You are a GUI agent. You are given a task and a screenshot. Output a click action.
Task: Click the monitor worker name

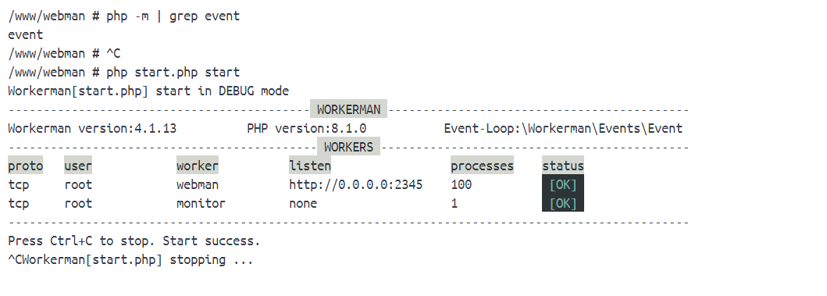point(201,203)
